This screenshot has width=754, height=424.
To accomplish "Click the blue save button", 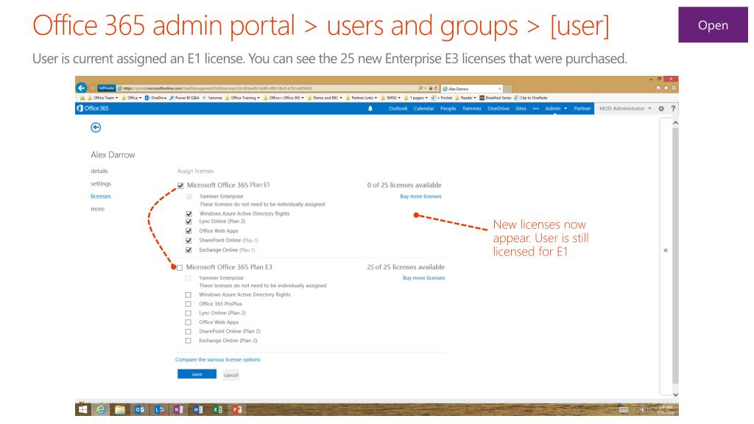I will pos(197,374).
